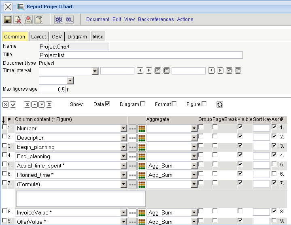Enable the Diagram show checkbox
The image size is (291, 225).
(x=142, y=104)
